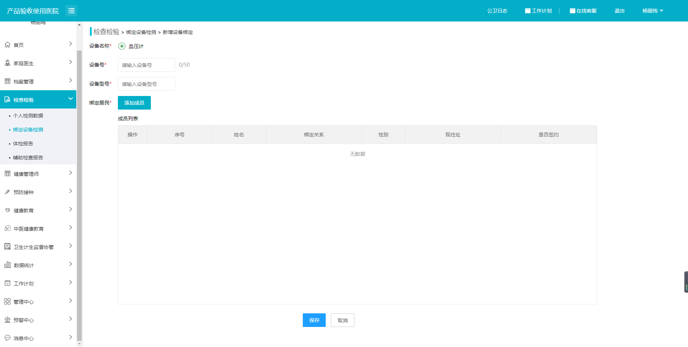Expand the 预防接种 menu chevron
Viewport: 688px width, 347px height.
coord(71,191)
